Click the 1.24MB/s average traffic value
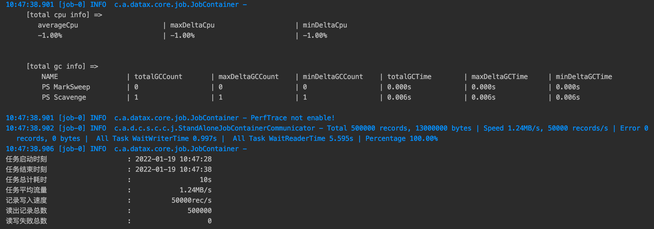 (x=196, y=190)
